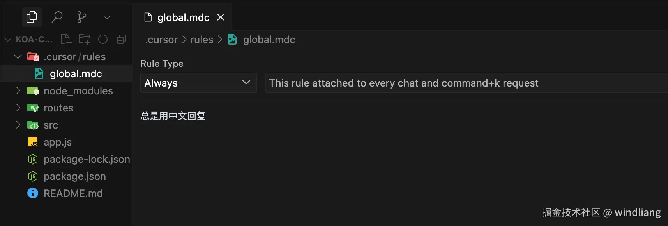Open the Rule Type Always dropdown
This screenshot has height=226, width=668.
pyautogui.click(x=198, y=83)
